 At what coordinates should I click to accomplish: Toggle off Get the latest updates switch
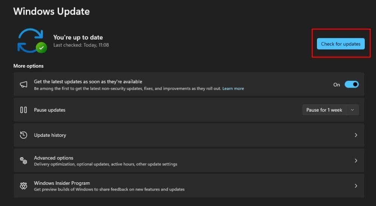coord(352,85)
